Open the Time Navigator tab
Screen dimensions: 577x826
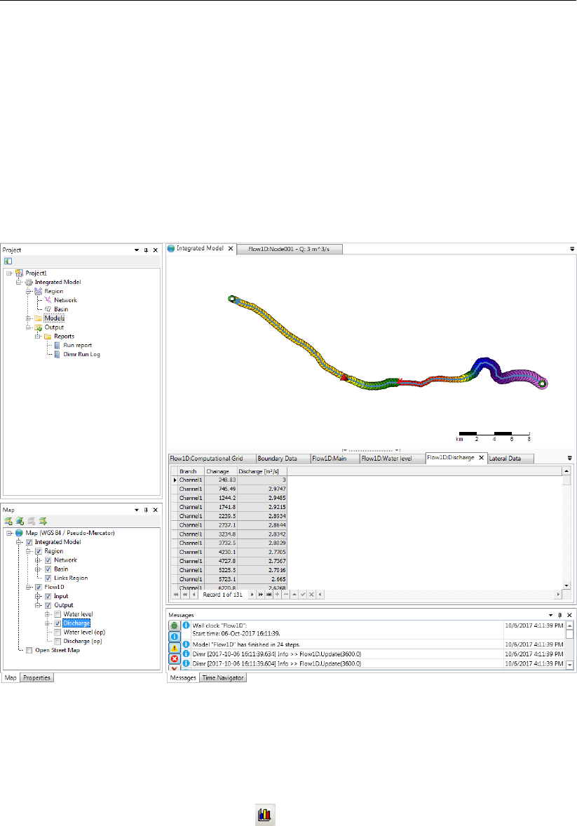[223, 678]
